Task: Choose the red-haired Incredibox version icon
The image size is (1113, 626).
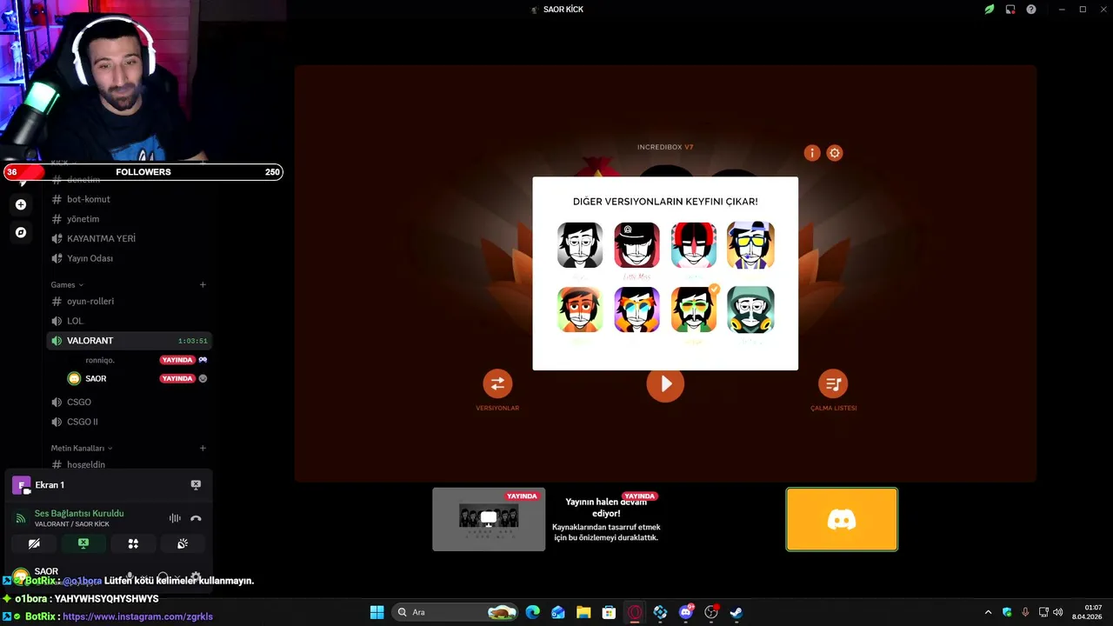Action: [694, 245]
